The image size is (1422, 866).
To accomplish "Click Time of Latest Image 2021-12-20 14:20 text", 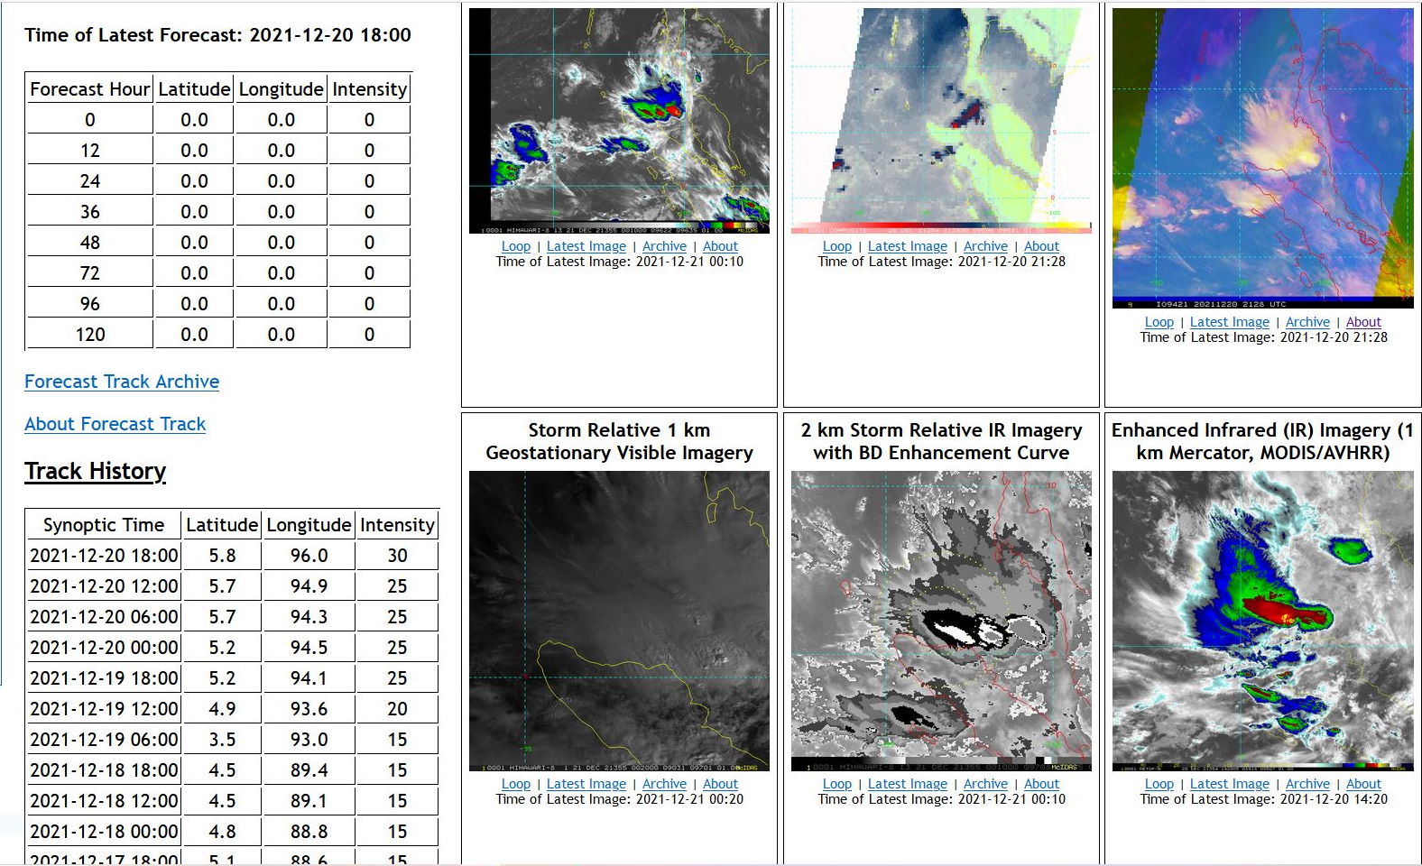I will [x=1263, y=799].
